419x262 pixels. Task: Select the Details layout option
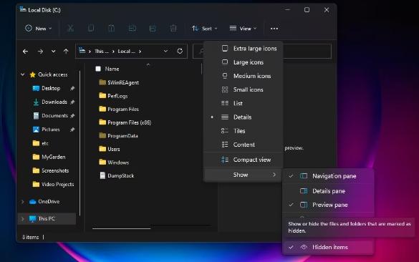pyautogui.click(x=243, y=117)
